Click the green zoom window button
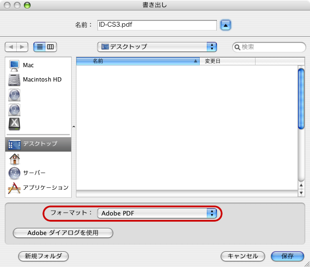This screenshot has height=267, width=310. pos(27,5)
